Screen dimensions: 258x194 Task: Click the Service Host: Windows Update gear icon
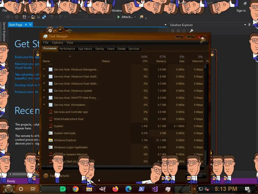click(x=51, y=91)
